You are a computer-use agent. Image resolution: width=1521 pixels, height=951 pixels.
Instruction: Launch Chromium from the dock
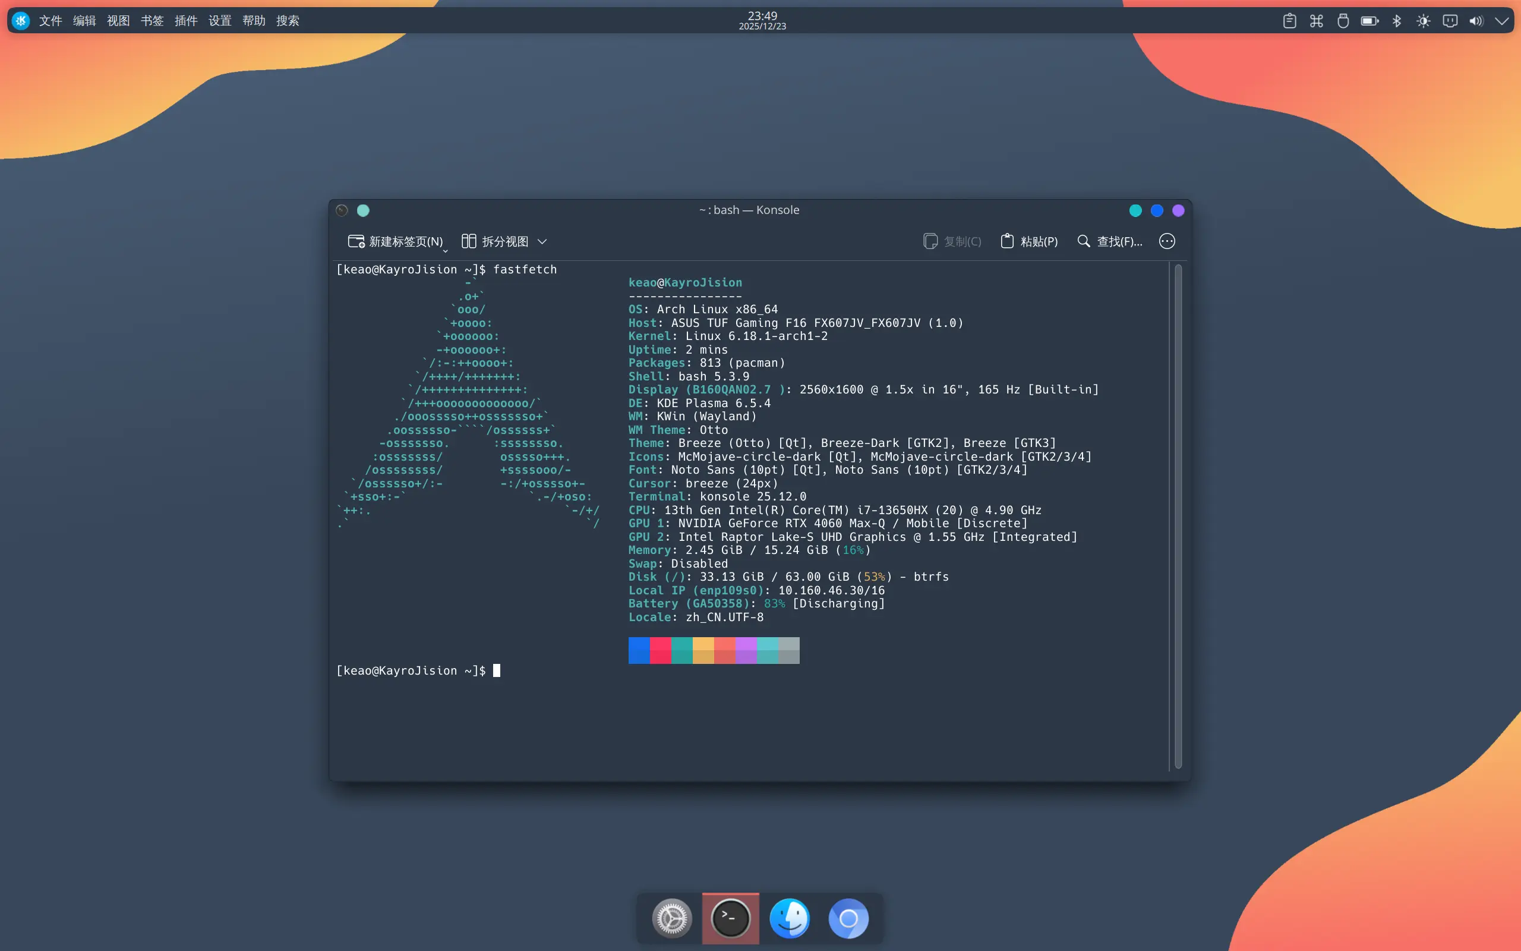tap(848, 918)
